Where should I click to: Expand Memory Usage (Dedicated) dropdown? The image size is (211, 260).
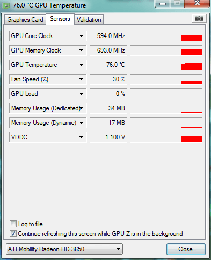pyautogui.click(x=82, y=108)
